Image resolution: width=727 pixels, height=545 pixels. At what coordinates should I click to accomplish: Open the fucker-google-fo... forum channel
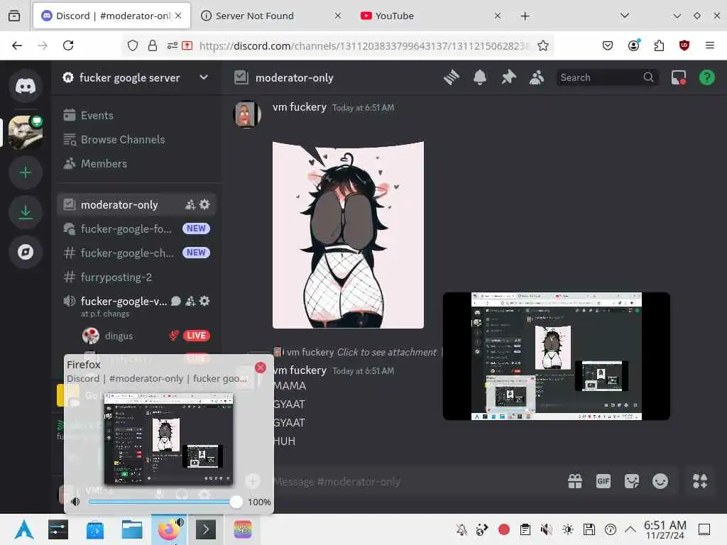point(137,229)
